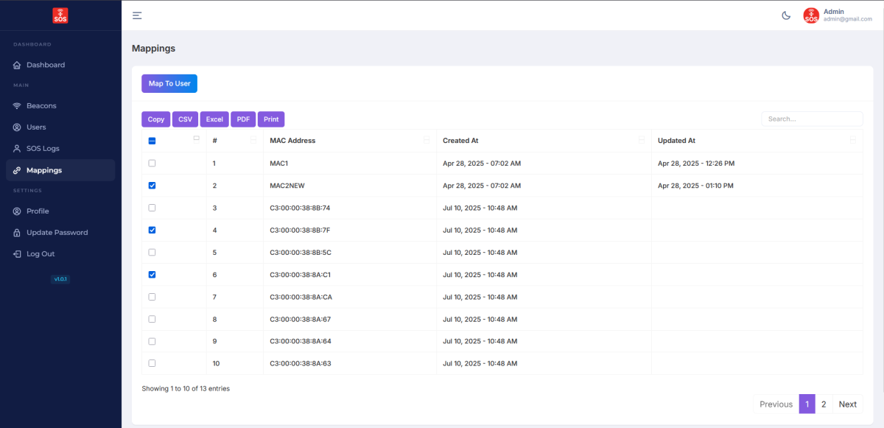Image resolution: width=884 pixels, height=428 pixels.
Task: Click the SOS logo in sidebar
Action: 60,15
